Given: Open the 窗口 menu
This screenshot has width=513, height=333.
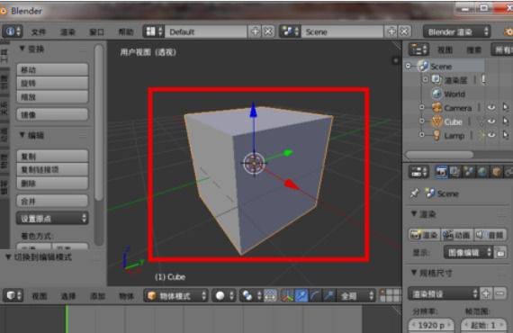Looking at the screenshot, I should click(97, 32).
